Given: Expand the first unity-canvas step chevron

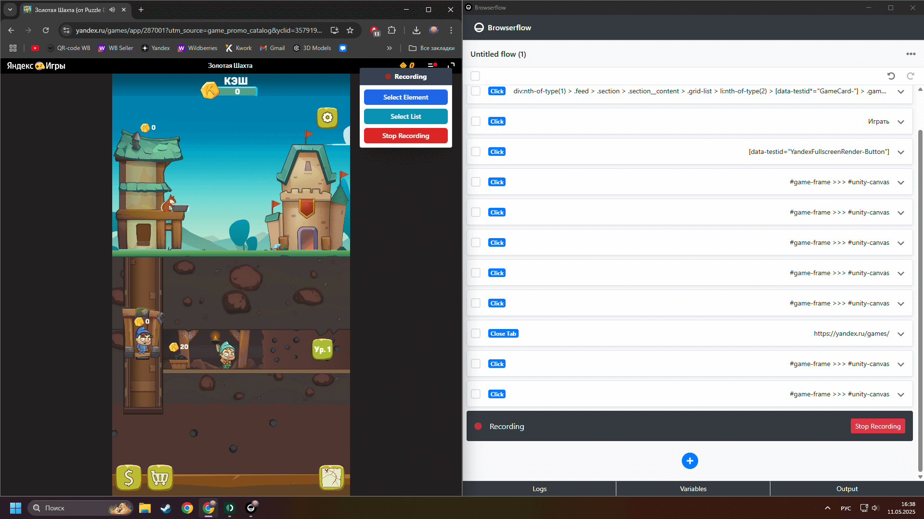Looking at the screenshot, I should (901, 182).
